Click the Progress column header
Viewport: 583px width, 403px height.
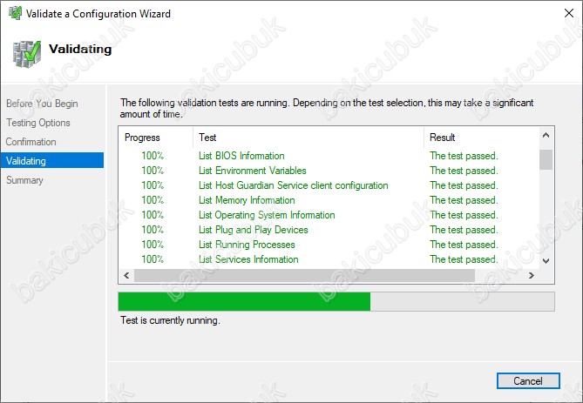(156, 138)
